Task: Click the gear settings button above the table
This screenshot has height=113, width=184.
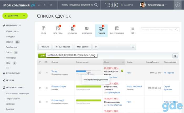Action: pyautogui.click(x=175, y=56)
